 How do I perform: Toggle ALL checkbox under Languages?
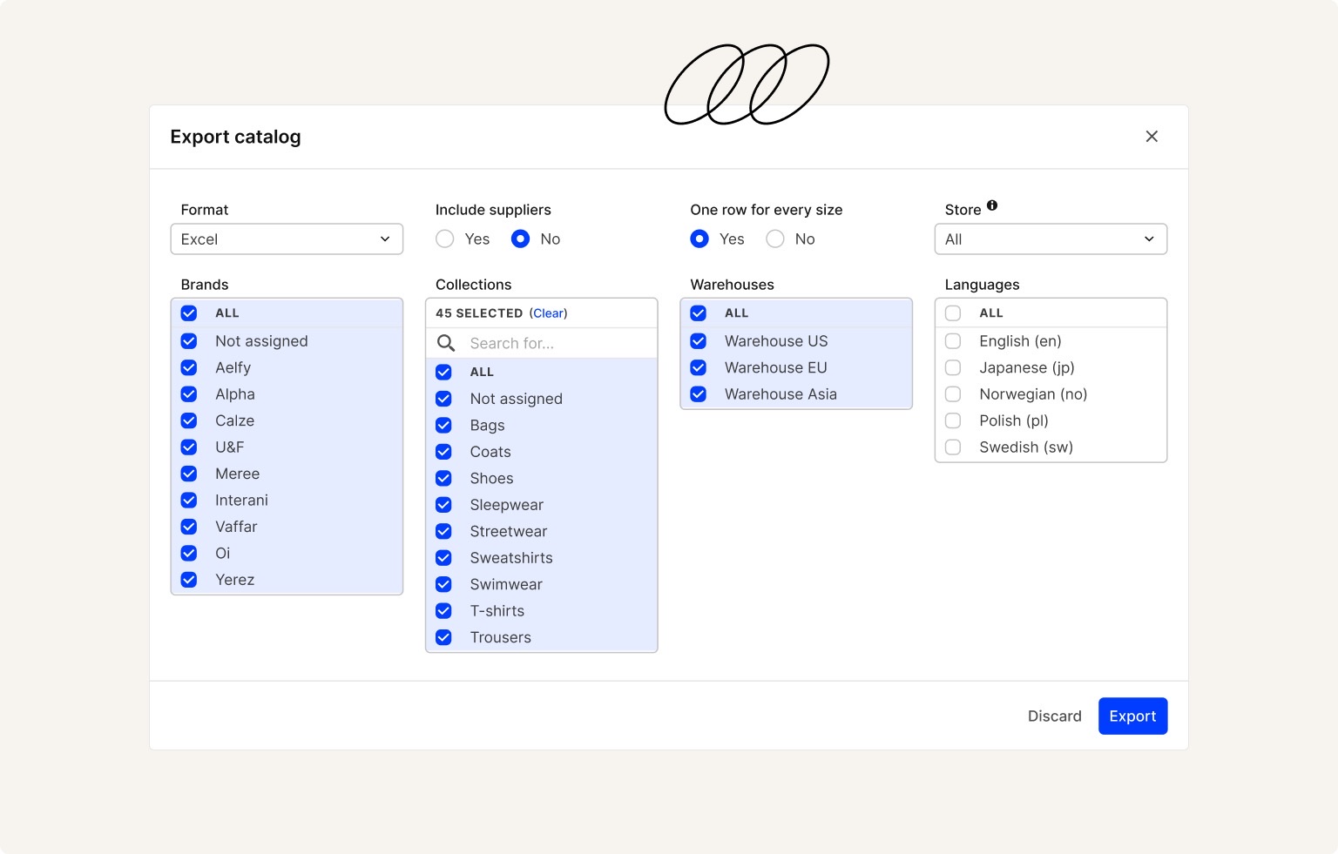click(953, 313)
